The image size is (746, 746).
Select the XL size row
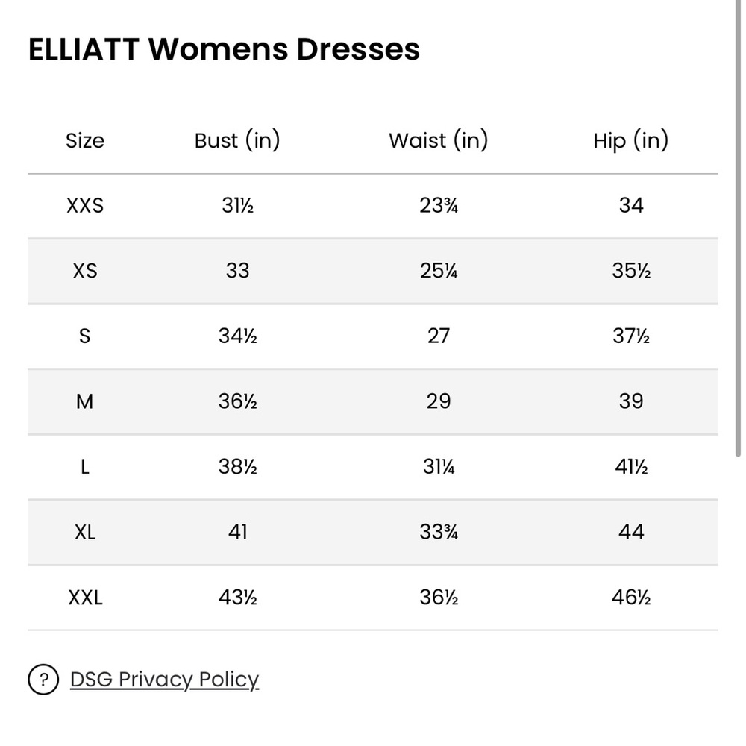[x=85, y=532]
